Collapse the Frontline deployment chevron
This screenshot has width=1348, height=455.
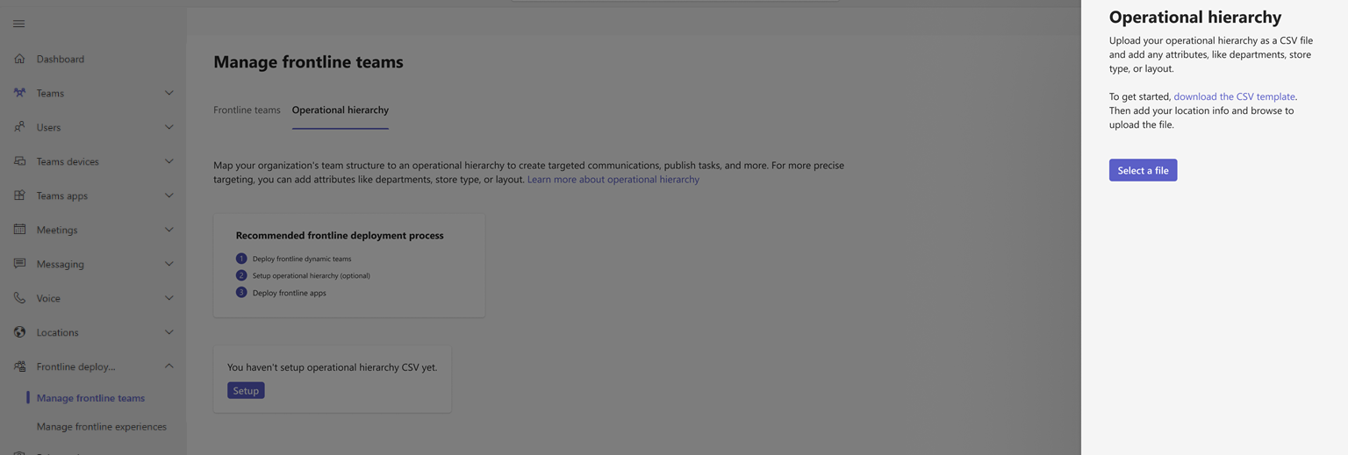(169, 366)
